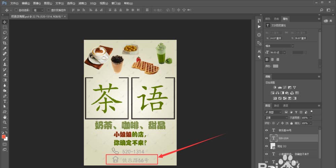
Task: Open the Actions panel play icon
Action: [x=259, y=27]
